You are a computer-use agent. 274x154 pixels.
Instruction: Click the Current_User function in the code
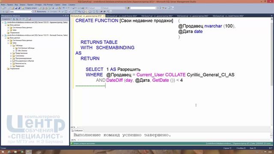(x=150, y=75)
